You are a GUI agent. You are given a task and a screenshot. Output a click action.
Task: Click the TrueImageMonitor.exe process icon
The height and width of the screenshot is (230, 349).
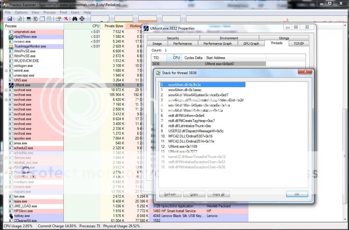11,46
